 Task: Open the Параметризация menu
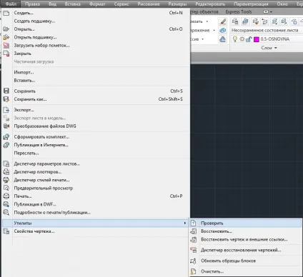click(251, 4)
